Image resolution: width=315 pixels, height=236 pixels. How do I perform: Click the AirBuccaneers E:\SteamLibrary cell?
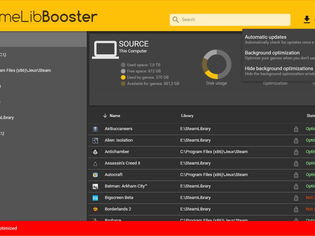(195, 129)
